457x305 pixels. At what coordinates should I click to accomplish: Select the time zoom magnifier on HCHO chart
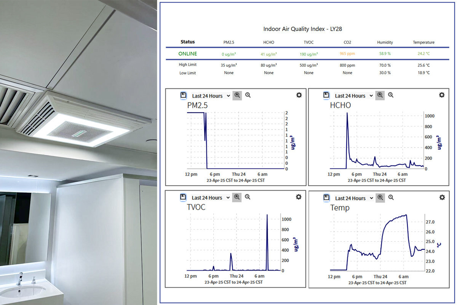point(391,95)
